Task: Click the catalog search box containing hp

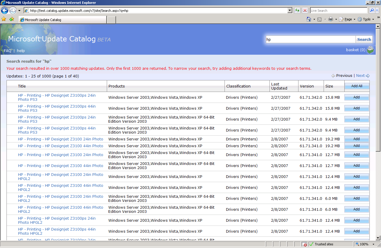Action: click(311, 39)
